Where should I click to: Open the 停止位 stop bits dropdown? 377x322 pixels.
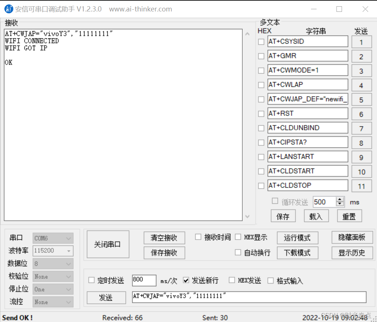click(53, 289)
